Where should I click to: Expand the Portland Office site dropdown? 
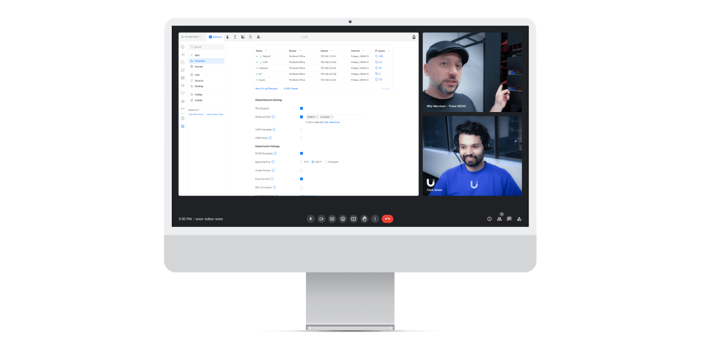[191, 37]
